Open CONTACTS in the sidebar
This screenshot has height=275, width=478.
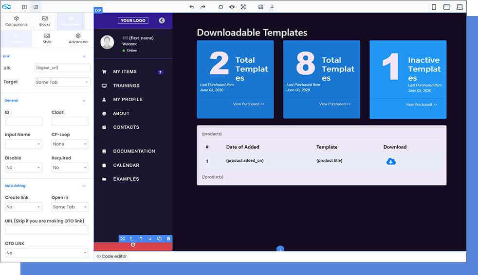tap(126, 127)
